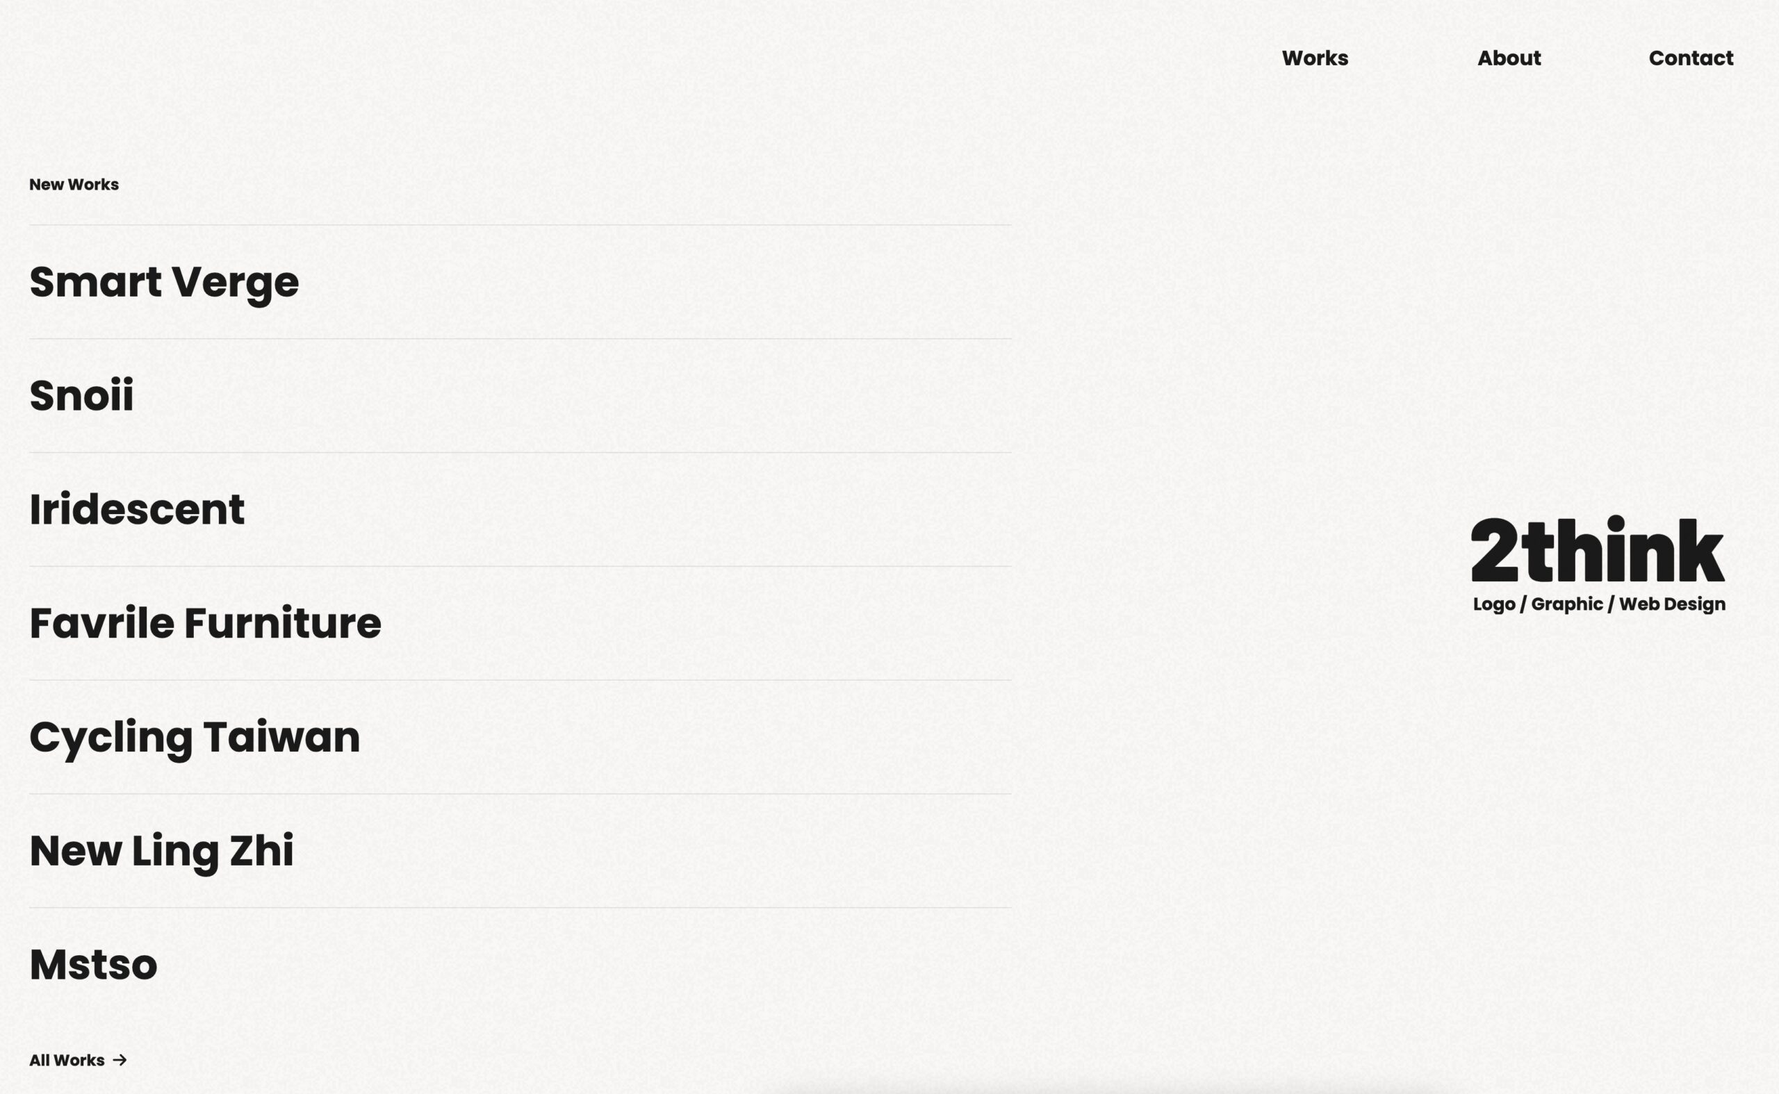Open the Favrile Furniture project
Screen dimensions: 1779x1094
click(205, 623)
